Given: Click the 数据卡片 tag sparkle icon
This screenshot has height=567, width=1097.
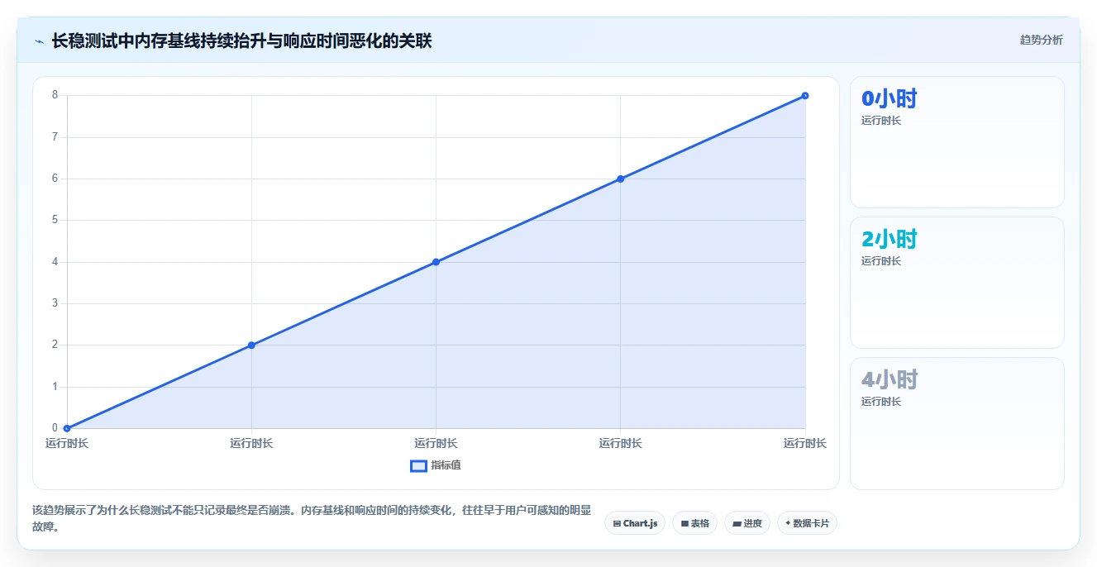Looking at the screenshot, I should point(788,523).
